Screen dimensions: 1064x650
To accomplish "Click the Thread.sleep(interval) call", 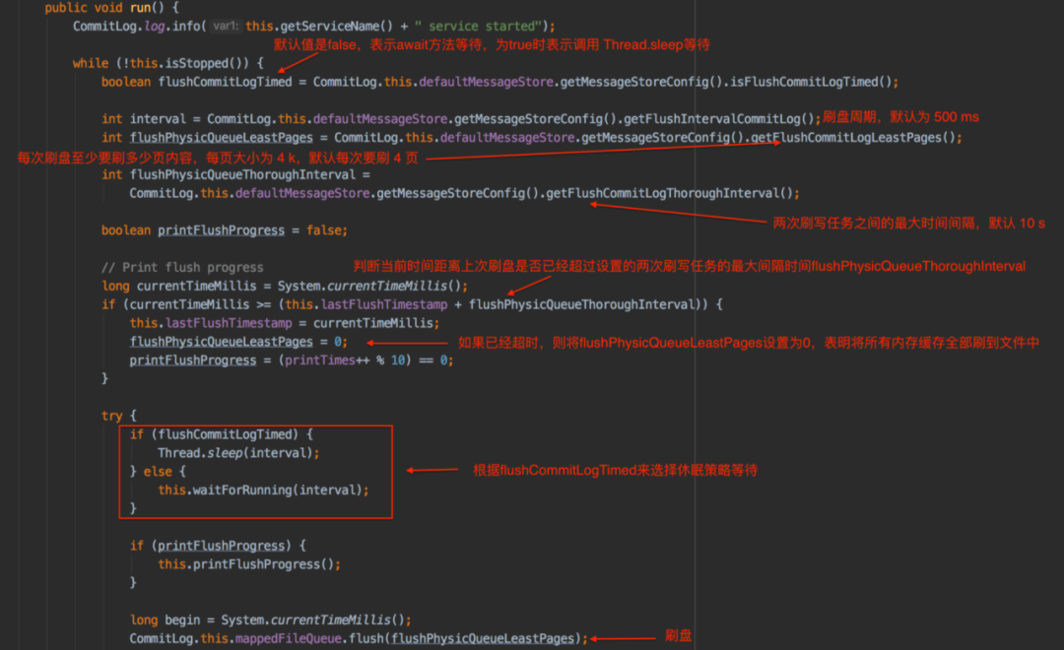I will [x=235, y=453].
